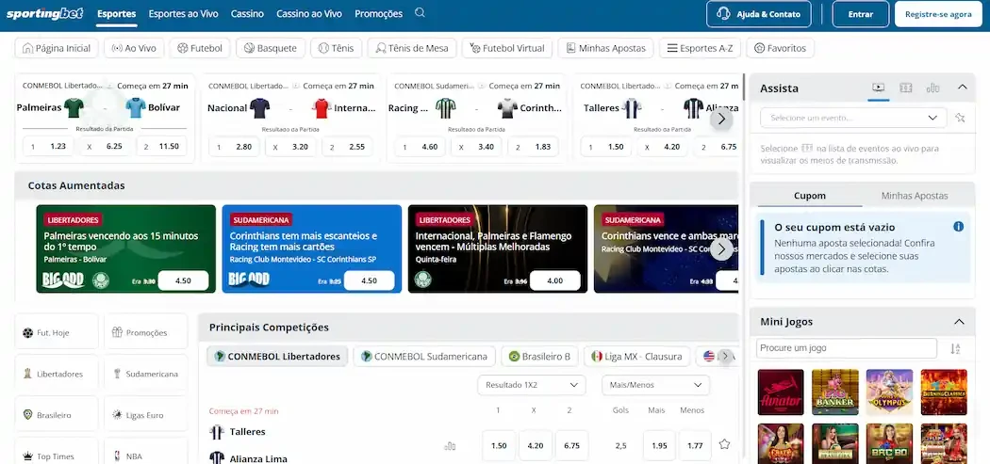This screenshot has width=990, height=464.
Task: Click the star icon beside event selector
Action: coord(961,118)
